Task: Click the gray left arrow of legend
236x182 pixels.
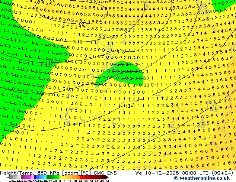Action: (x=8, y=178)
